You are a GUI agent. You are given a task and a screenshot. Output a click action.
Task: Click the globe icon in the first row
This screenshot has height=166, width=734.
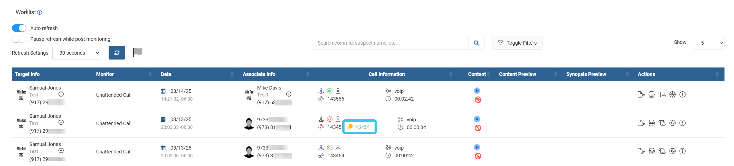click(x=672, y=94)
